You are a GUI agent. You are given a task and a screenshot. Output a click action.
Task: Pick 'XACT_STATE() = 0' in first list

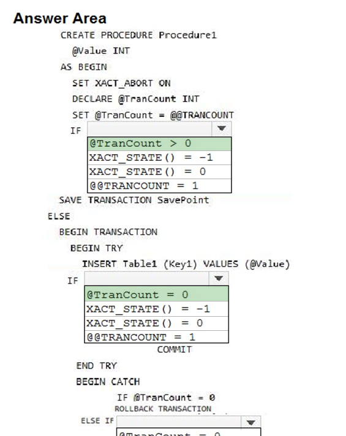[159, 172]
